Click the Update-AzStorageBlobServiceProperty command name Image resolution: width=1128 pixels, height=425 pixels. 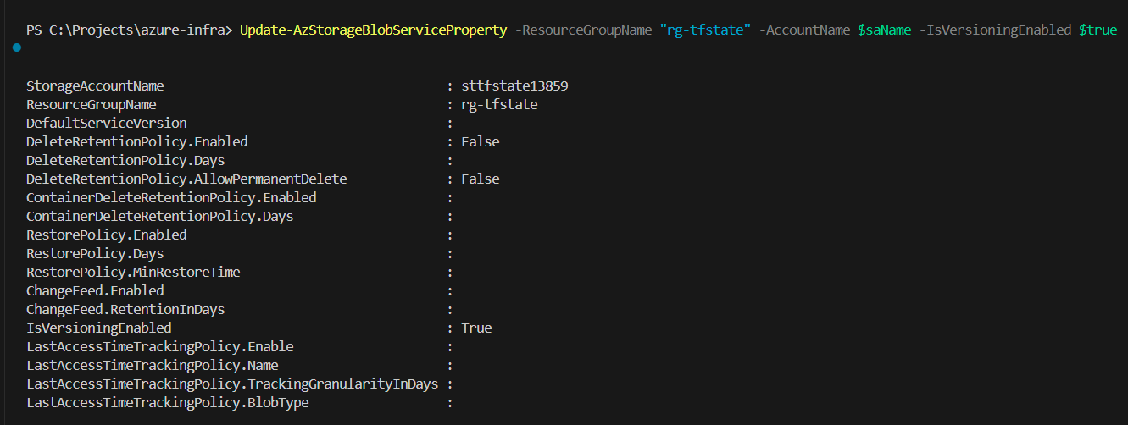click(x=373, y=30)
